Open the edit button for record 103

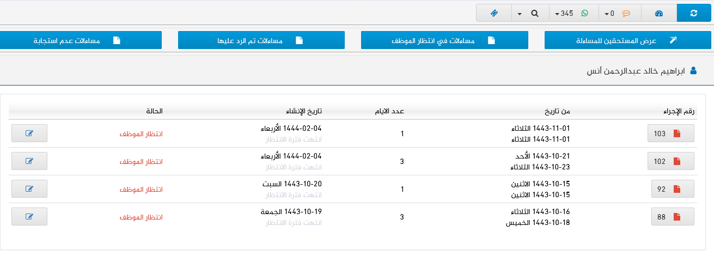[29, 133]
